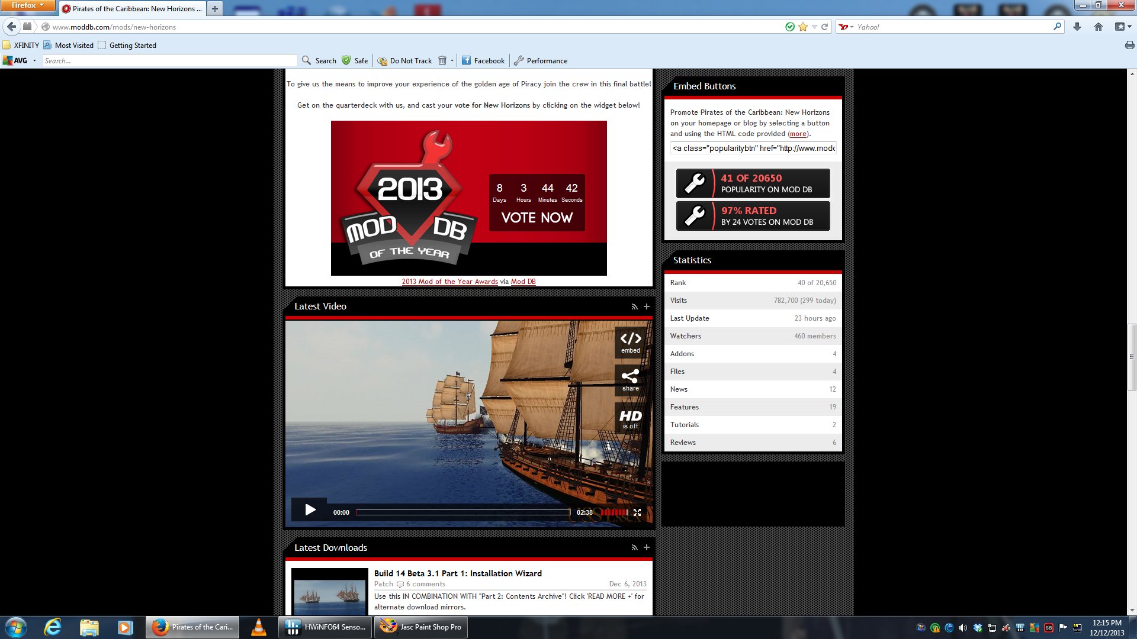Click the video progress seek bar
The height and width of the screenshot is (639, 1137).
[463, 512]
